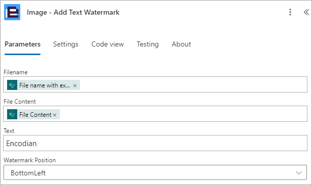Open the Settings tab

pos(66,44)
